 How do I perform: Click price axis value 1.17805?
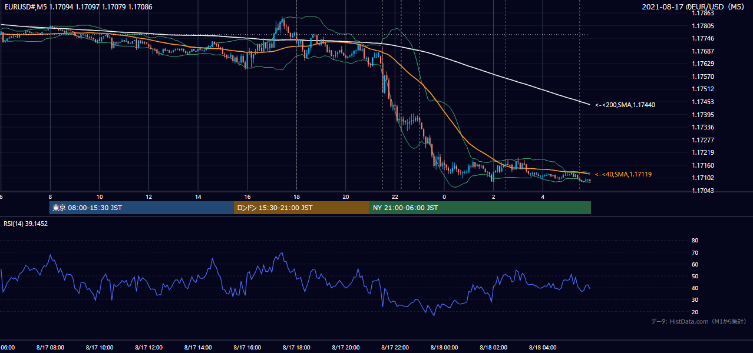pyautogui.click(x=702, y=26)
